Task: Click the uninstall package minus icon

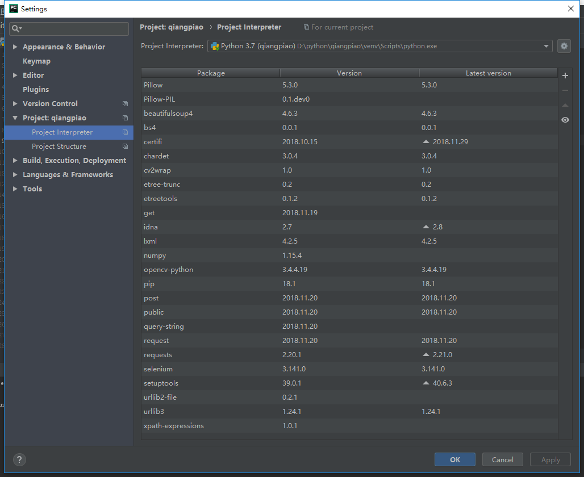Action: pos(565,90)
